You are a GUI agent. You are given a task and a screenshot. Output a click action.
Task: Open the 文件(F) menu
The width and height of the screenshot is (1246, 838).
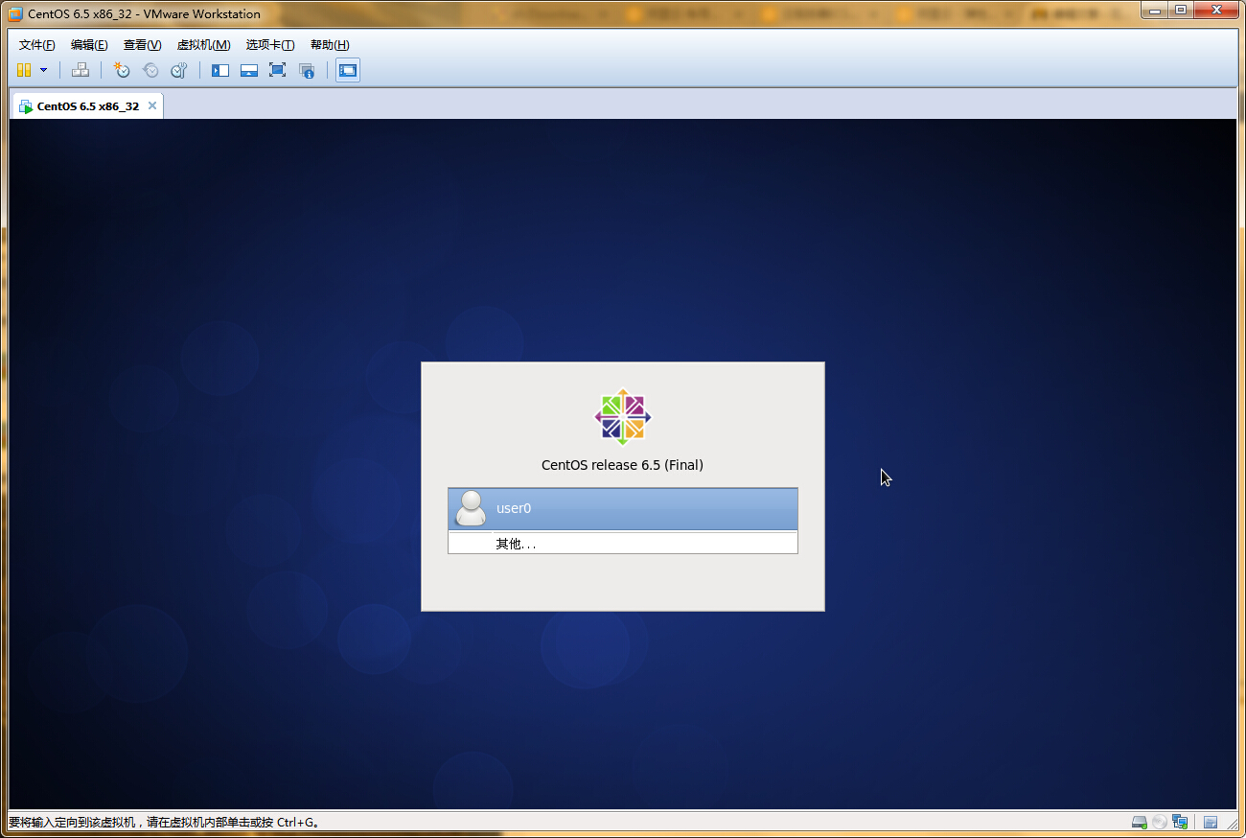pos(37,45)
